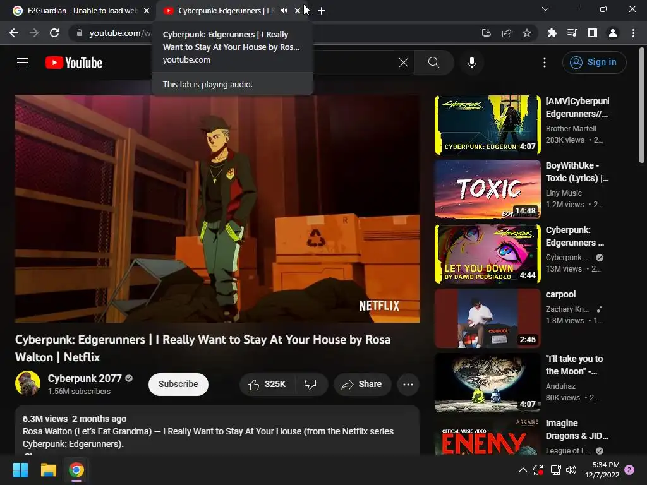647x485 pixels.
Task: Expand the tab search chevron
Action: (545, 9)
